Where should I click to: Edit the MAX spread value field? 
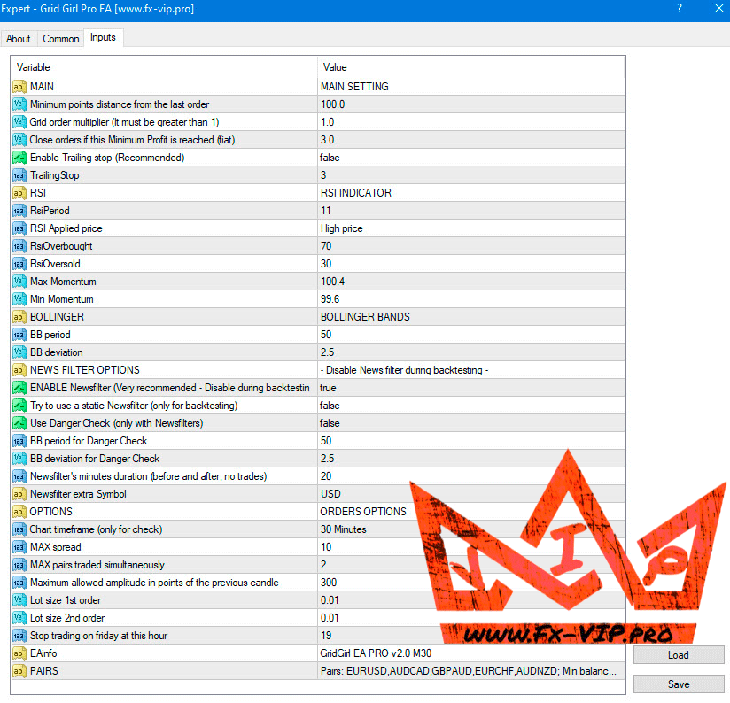tap(470, 547)
